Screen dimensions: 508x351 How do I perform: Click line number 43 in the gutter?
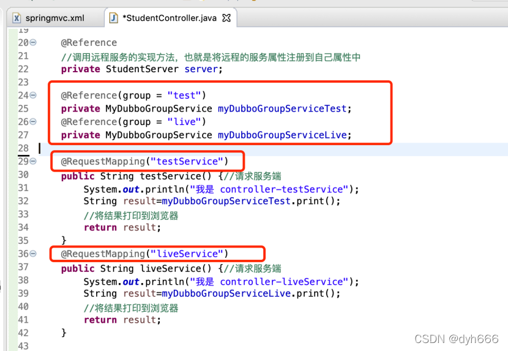(x=23, y=346)
